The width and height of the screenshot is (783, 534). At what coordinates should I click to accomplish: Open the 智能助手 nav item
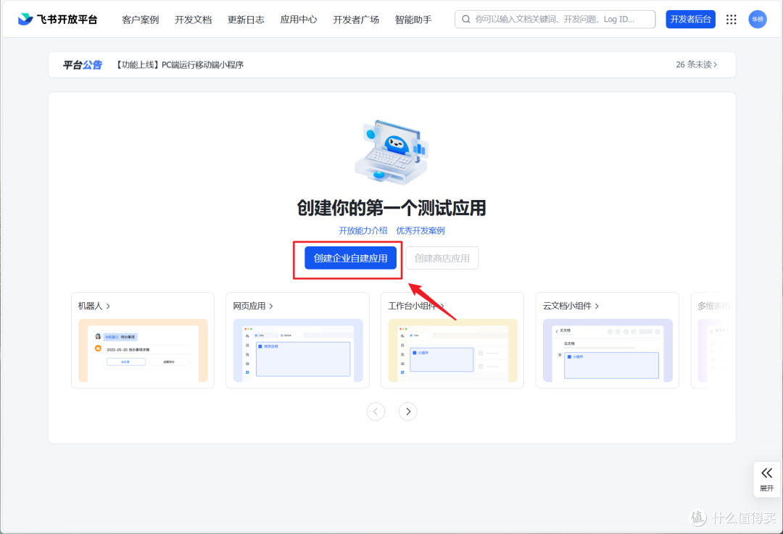(x=413, y=20)
